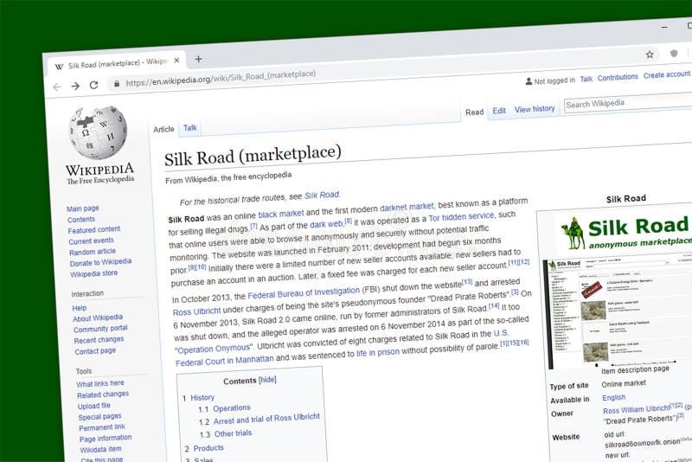
Task: Open Federal Bureau of Investigation link
Action: coord(304,293)
